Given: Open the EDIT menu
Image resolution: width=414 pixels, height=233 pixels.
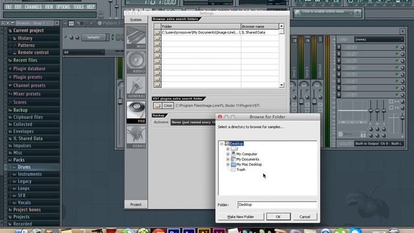Looking at the screenshot, I should [18, 7].
